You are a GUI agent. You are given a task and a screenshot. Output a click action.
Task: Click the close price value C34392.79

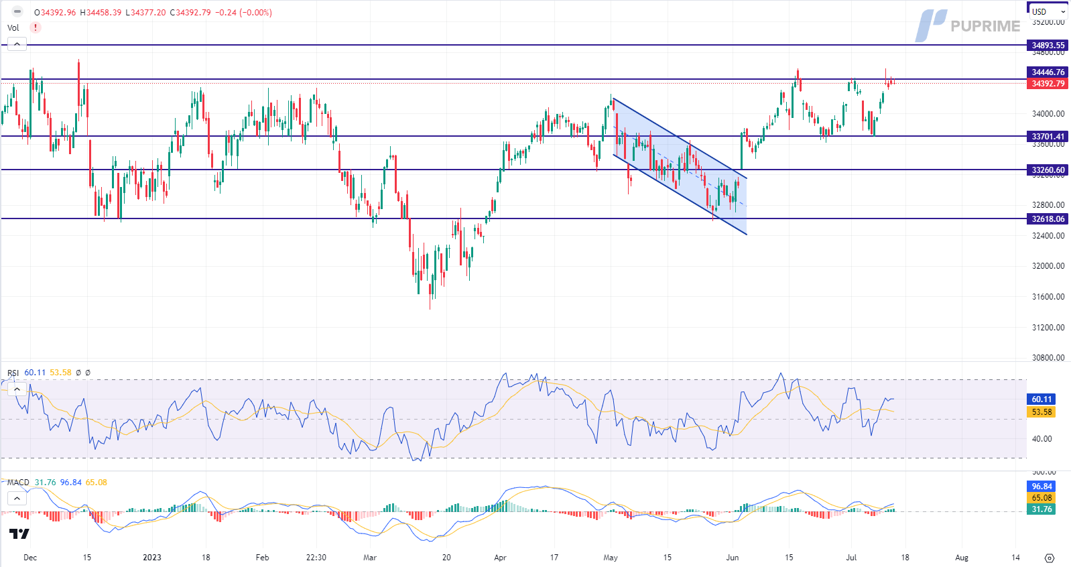(x=190, y=13)
